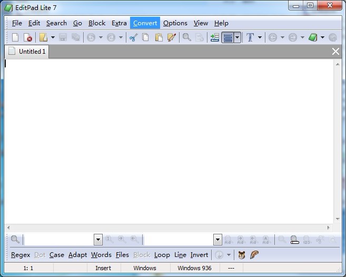The height and width of the screenshot is (277, 346).
Task: Click the Cut scissors icon
Action: 133,37
